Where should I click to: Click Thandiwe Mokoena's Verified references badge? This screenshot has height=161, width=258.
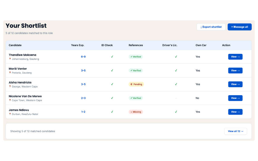tap(136, 57)
